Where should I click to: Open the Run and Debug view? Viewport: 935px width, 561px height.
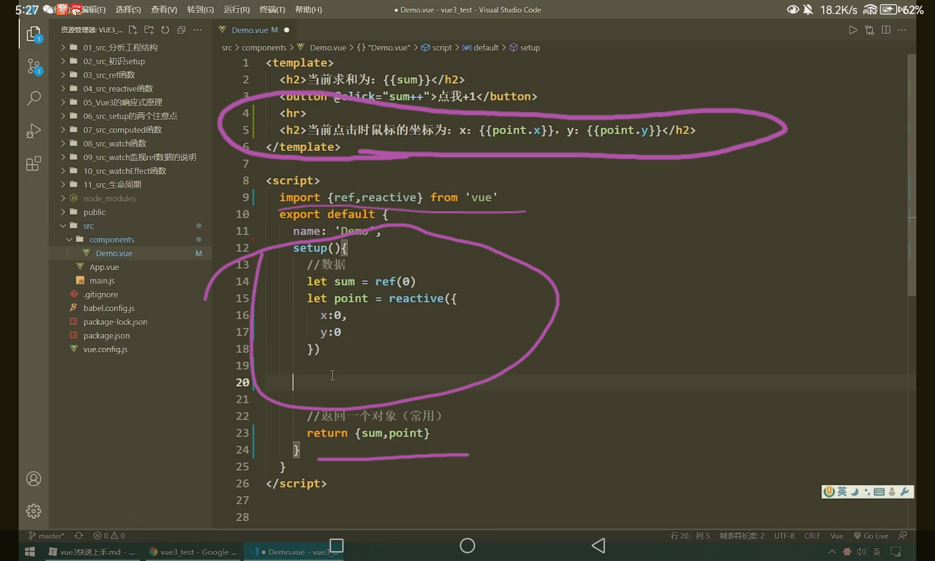(x=34, y=131)
